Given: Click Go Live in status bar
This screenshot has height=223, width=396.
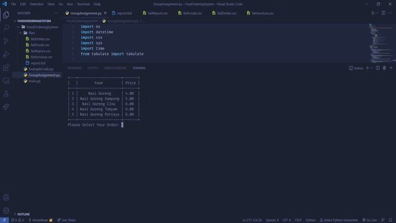Looking at the screenshot, I should 369,221.
